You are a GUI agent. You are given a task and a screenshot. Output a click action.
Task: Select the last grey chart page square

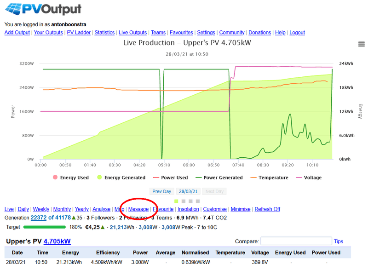point(198,201)
